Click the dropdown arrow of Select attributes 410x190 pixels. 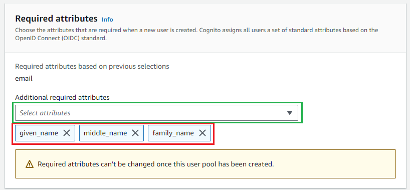pyautogui.click(x=290, y=113)
